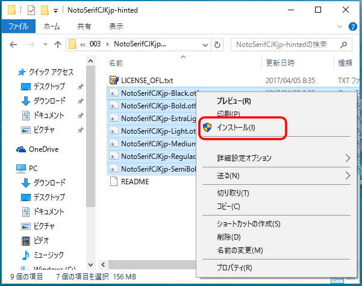Go forward with the right arrow
The width and height of the screenshot is (362, 286).
point(31,45)
